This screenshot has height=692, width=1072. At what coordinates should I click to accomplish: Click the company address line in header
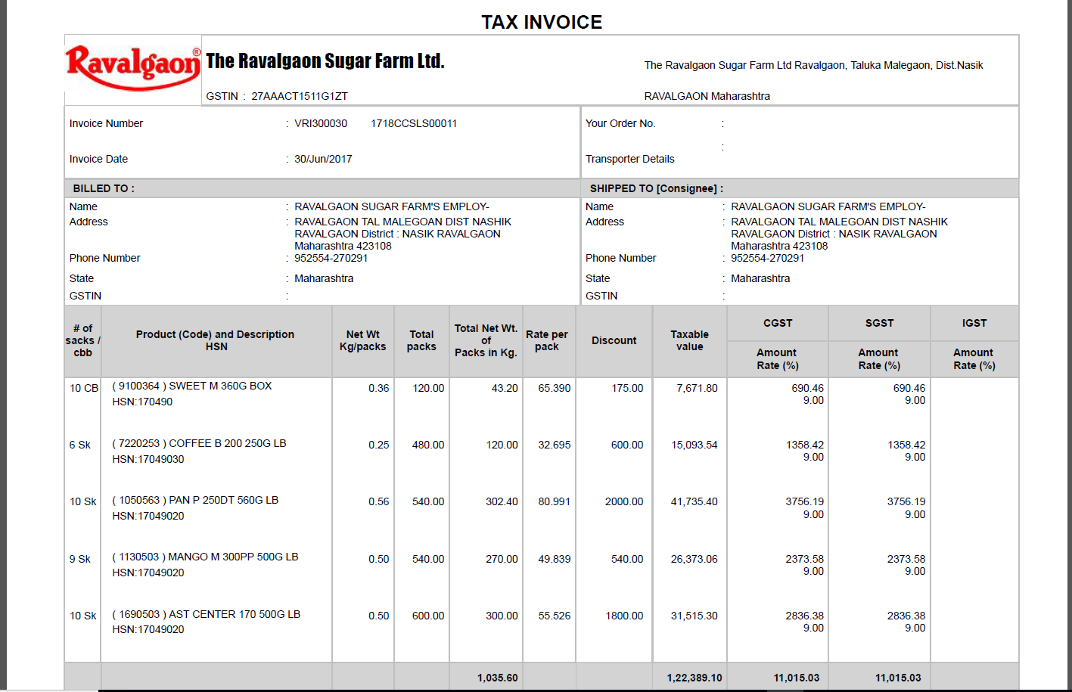(813, 65)
